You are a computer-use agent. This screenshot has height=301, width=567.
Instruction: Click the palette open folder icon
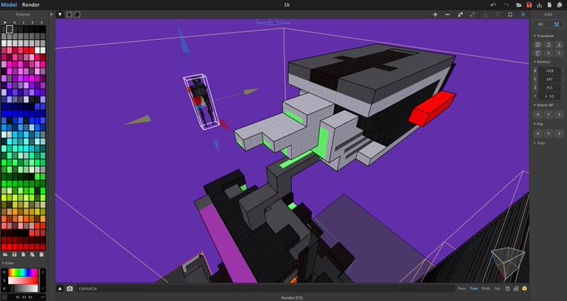pos(6,254)
